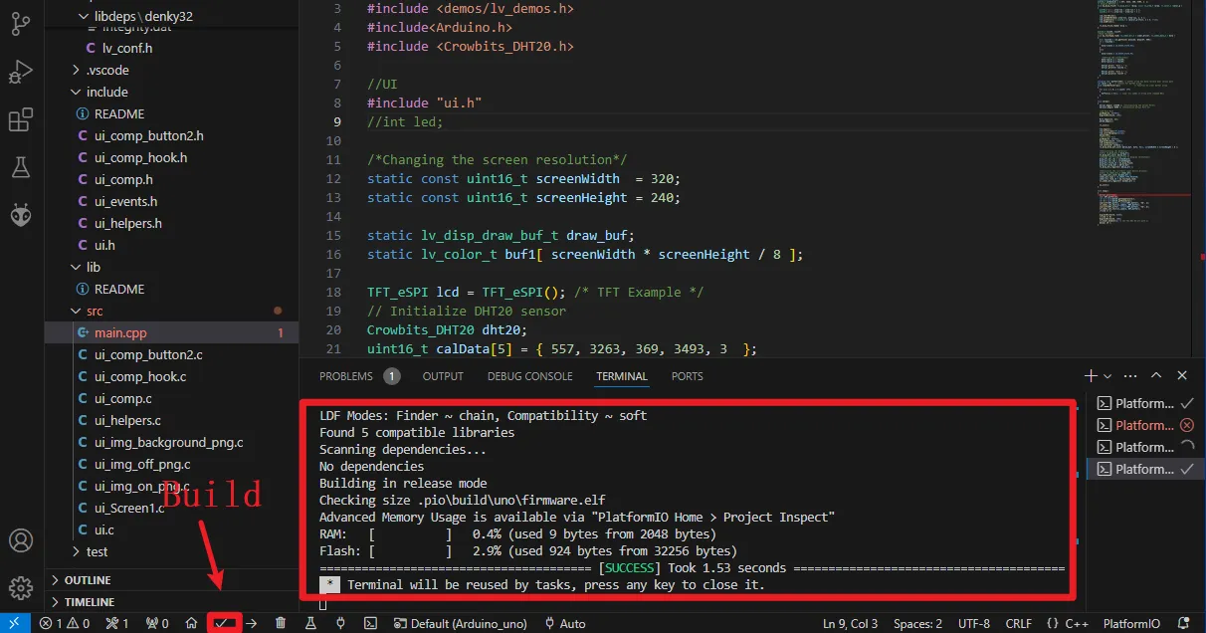The width and height of the screenshot is (1206, 633).
Task: Open the PlatformIO alien sidebar view
Action: [x=20, y=214]
